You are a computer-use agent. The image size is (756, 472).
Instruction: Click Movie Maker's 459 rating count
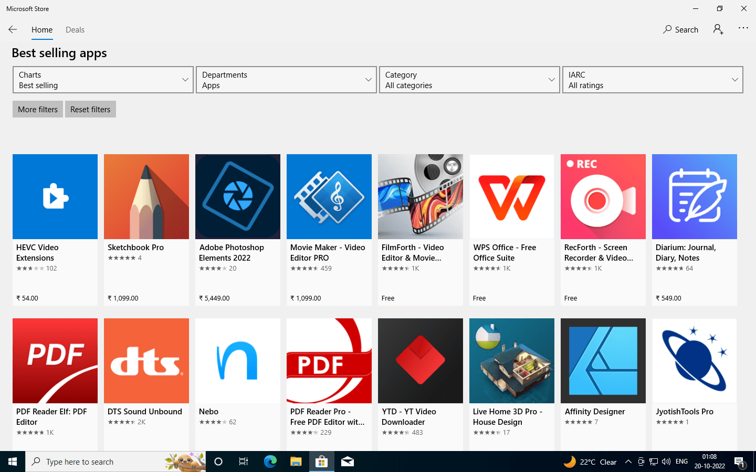(326, 268)
